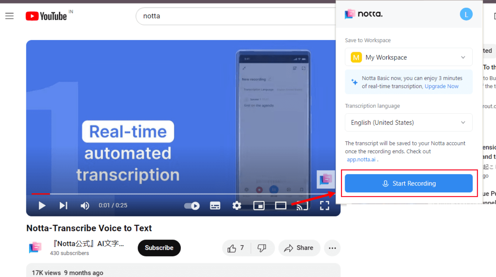Share the video
The width and height of the screenshot is (496, 277).
[x=299, y=248]
